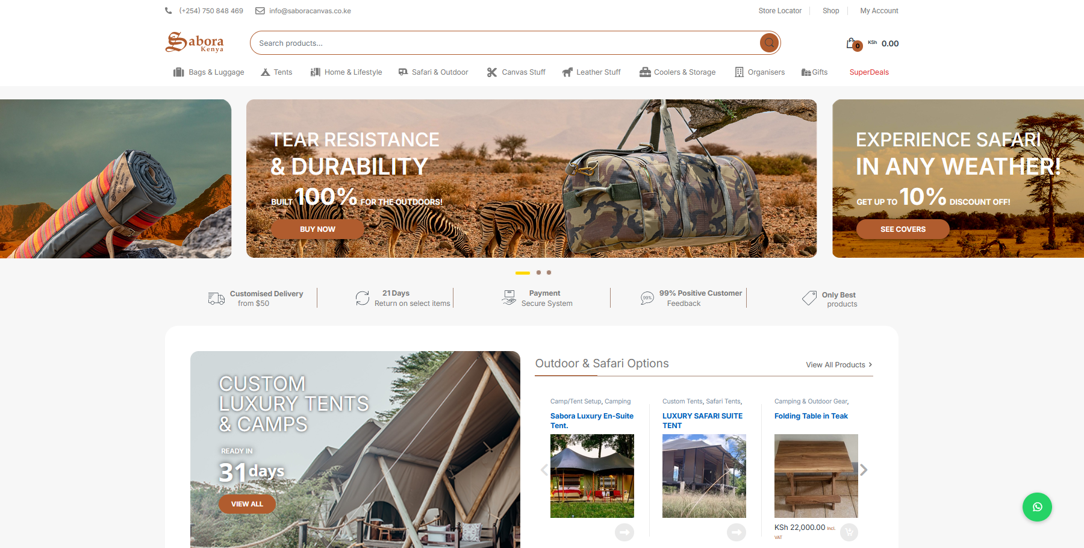The width and height of the screenshot is (1084, 548).
Task: Click the phone number (+254) 750 848 469
Action: 211,11
